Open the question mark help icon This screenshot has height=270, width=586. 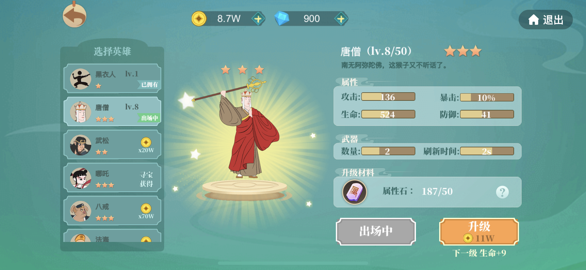coord(502,192)
